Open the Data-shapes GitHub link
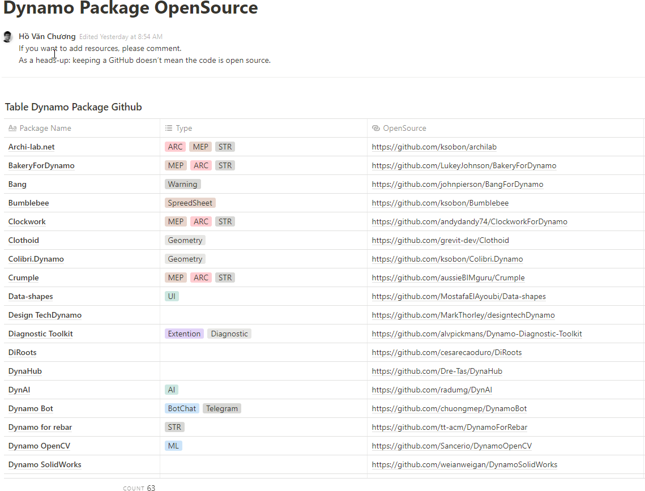This screenshot has width=645, height=491. point(459,296)
